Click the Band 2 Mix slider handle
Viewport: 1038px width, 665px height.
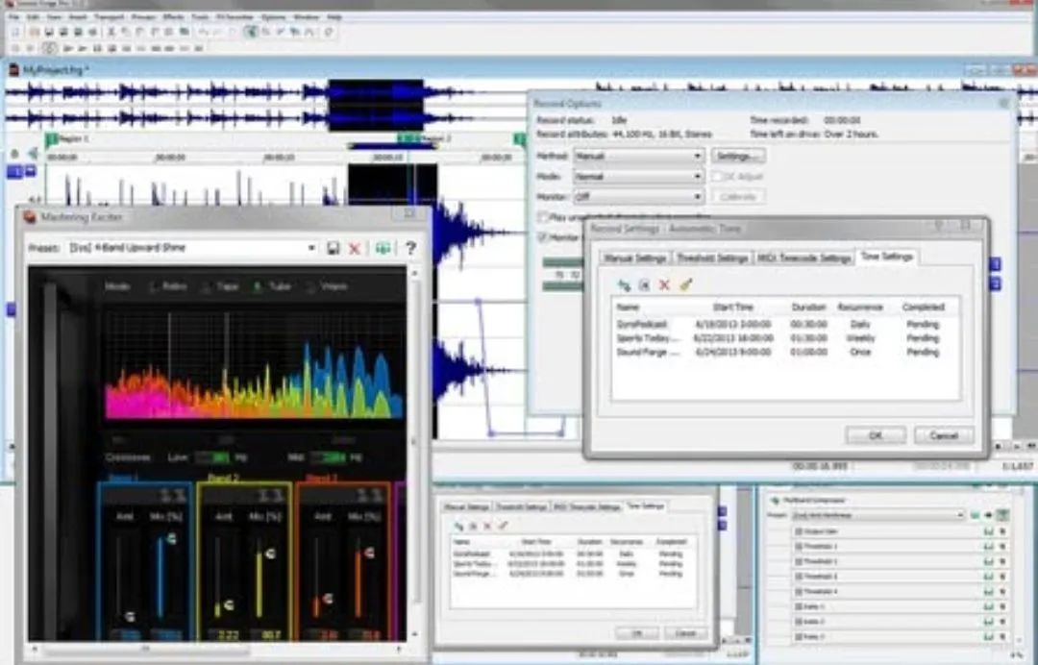[270, 553]
